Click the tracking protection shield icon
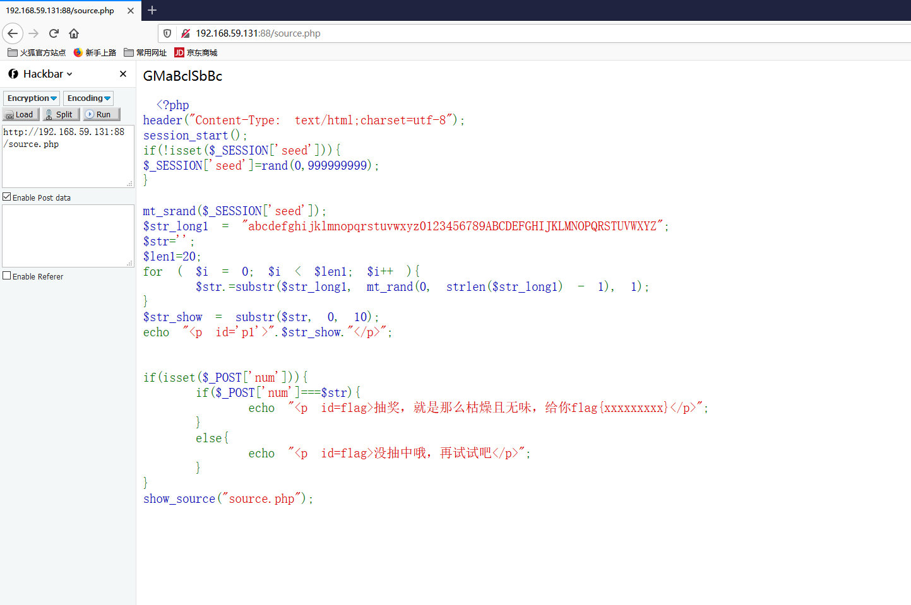 point(167,33)
